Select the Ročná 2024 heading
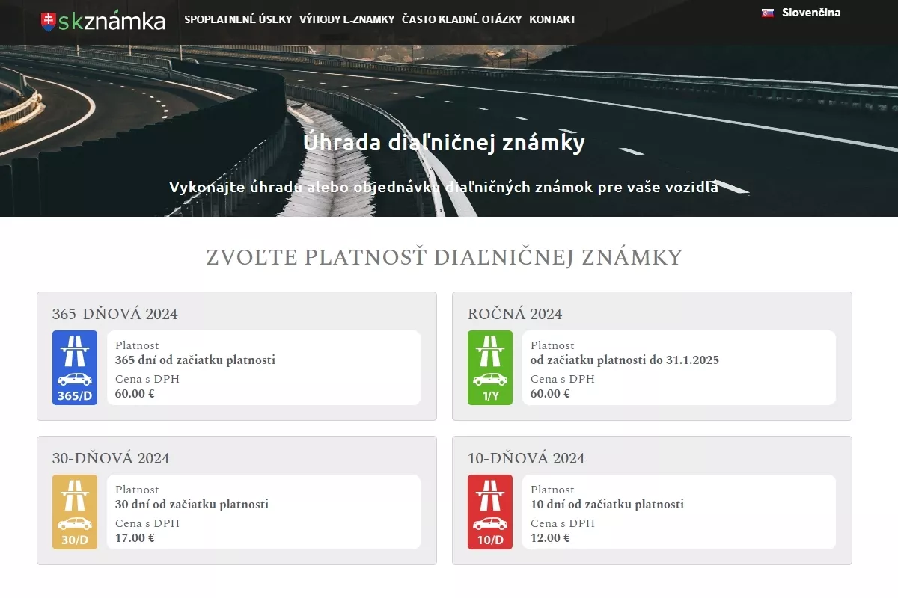 [x=515, y=314]
